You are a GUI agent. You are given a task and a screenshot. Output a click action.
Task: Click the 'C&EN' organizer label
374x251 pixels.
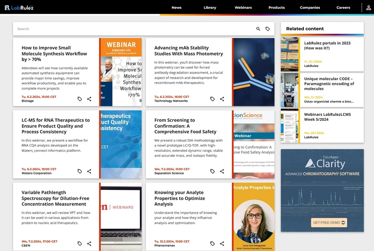point(26,245)
